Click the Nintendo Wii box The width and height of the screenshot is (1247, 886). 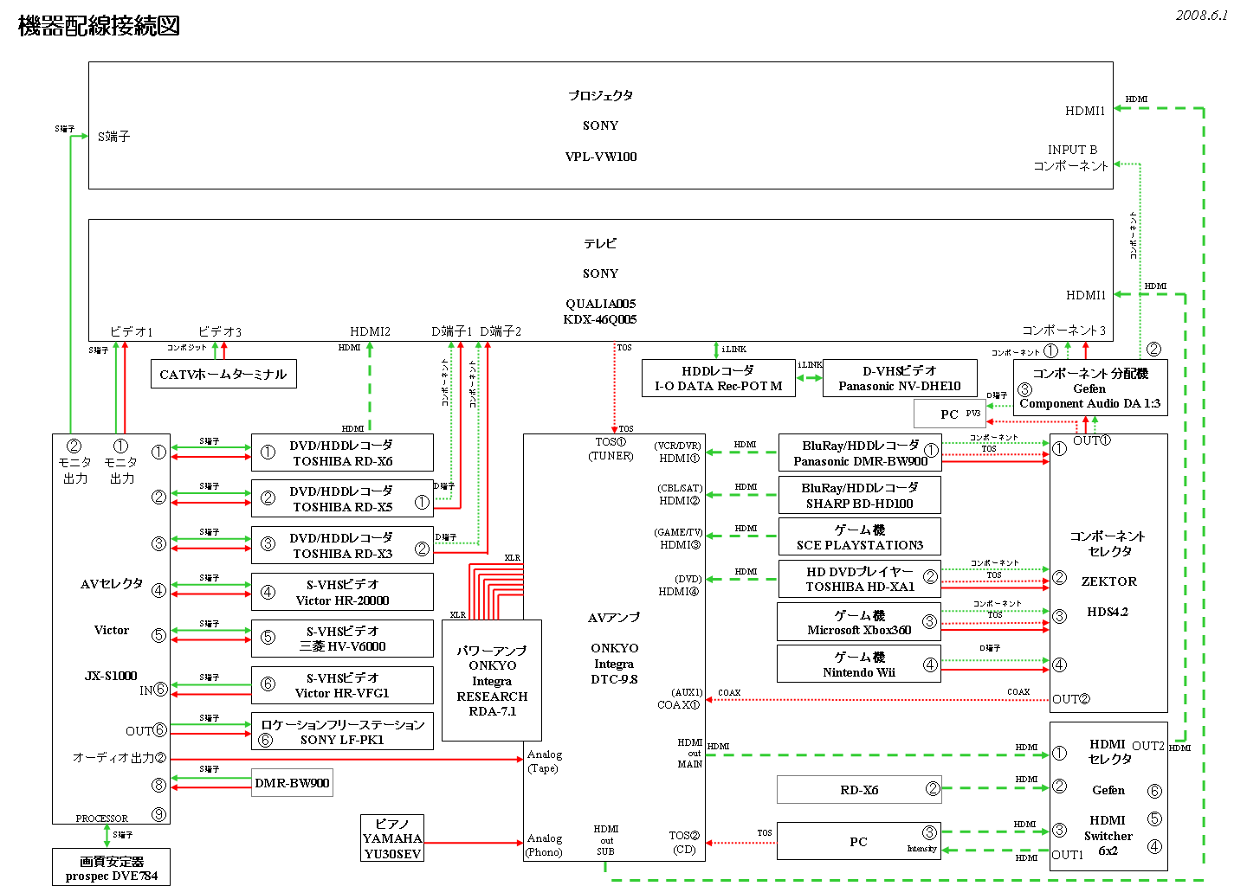click(x=858, y=664)
